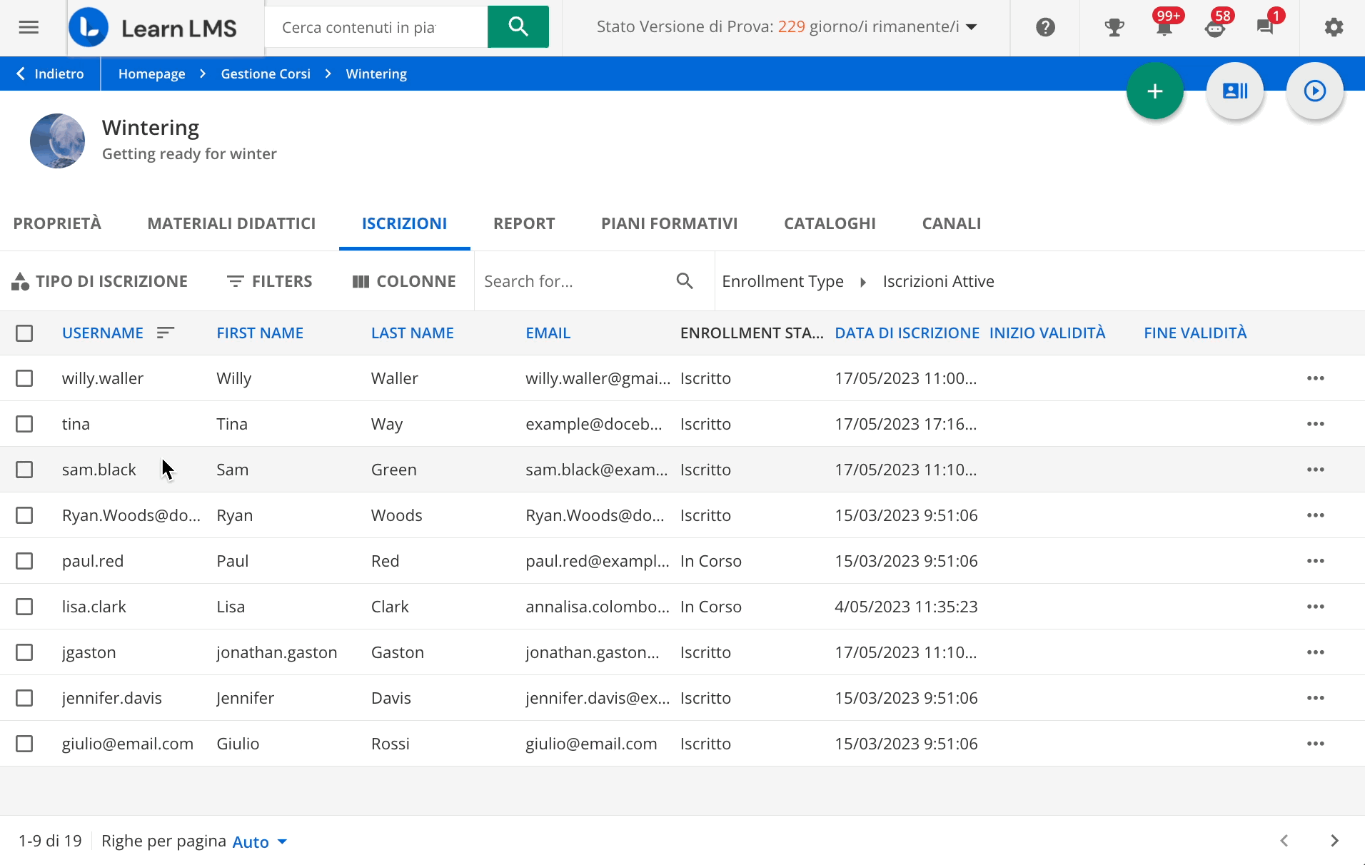Click the Learn LMS logo
The image size is (1365, 865).
tap(153, 28)
